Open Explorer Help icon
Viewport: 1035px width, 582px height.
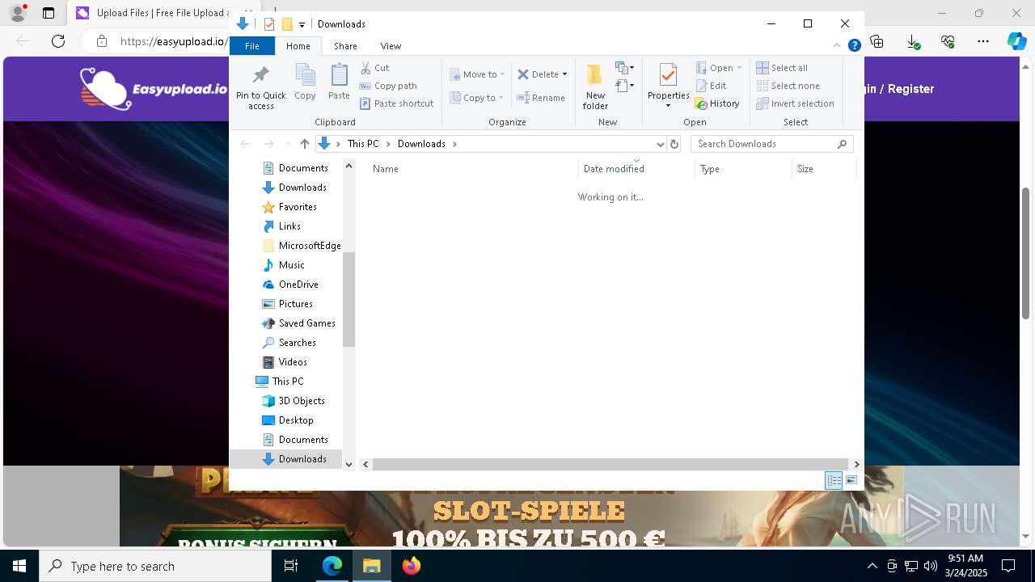[x=854, y=46]
